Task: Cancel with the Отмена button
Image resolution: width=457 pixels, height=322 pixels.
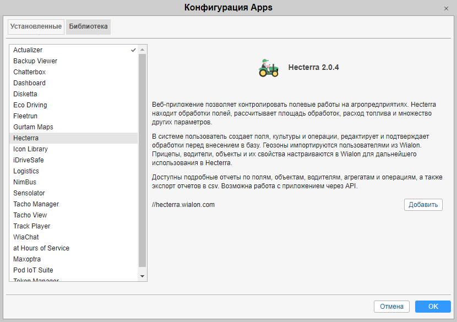Action: (x=391, y=307)
